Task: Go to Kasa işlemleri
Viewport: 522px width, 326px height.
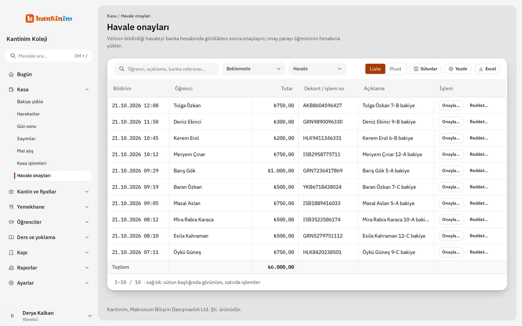Action: tap(32, 163)
